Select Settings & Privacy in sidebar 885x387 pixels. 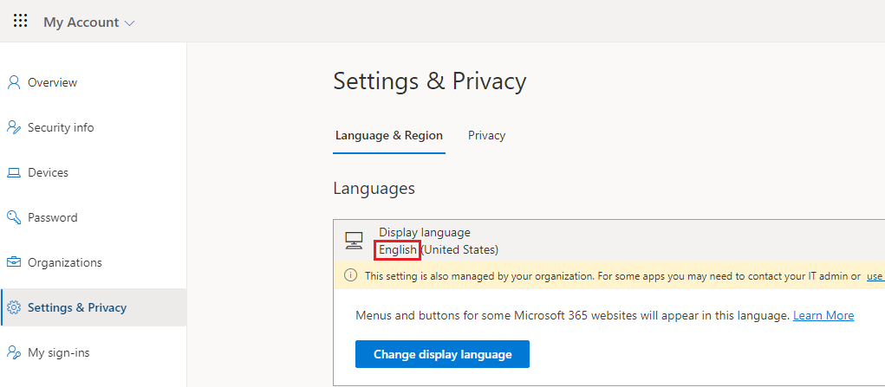(x=93, y=307)
